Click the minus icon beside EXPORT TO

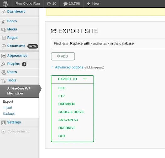[85, 79]
